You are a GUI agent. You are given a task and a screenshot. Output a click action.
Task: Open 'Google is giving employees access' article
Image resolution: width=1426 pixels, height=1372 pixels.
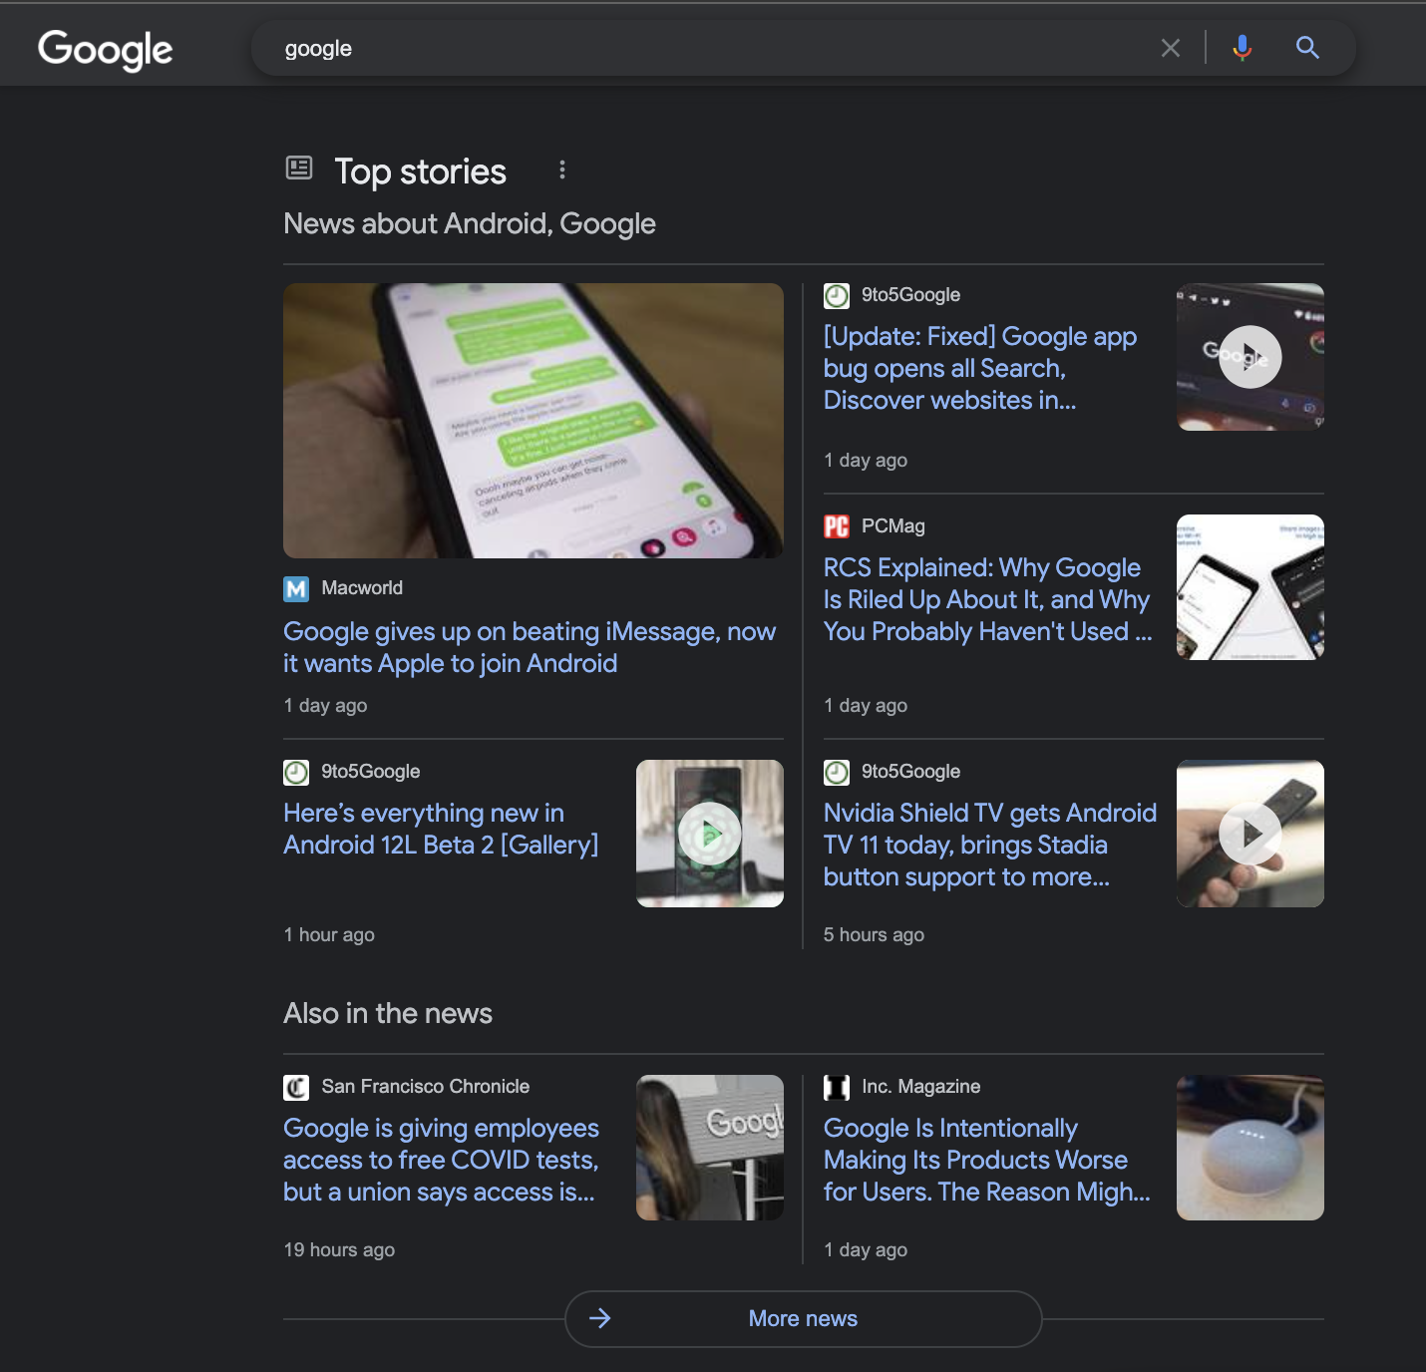(441, 1160)
